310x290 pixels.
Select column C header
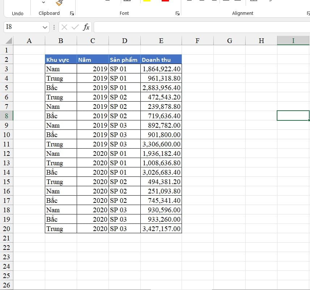(93, 41)
